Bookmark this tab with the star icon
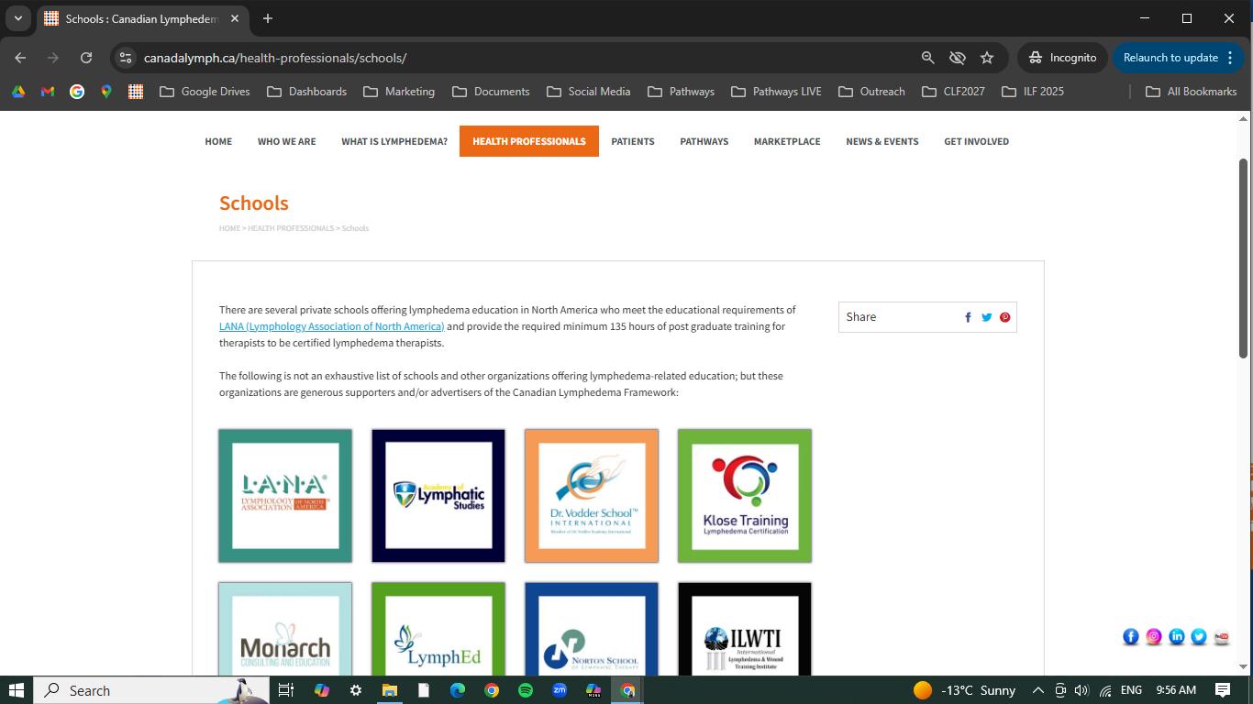This screenshot has height=704, width=1253. (x=987, y=58)
